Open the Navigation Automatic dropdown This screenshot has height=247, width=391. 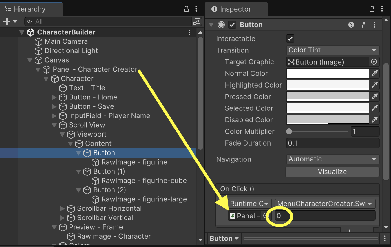coord(332,159)
